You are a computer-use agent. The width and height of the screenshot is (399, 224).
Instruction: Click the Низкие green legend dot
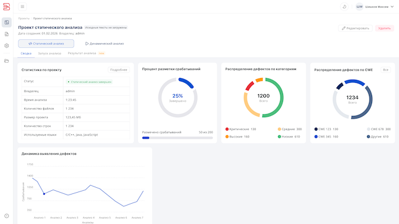(x=279, y=137)
